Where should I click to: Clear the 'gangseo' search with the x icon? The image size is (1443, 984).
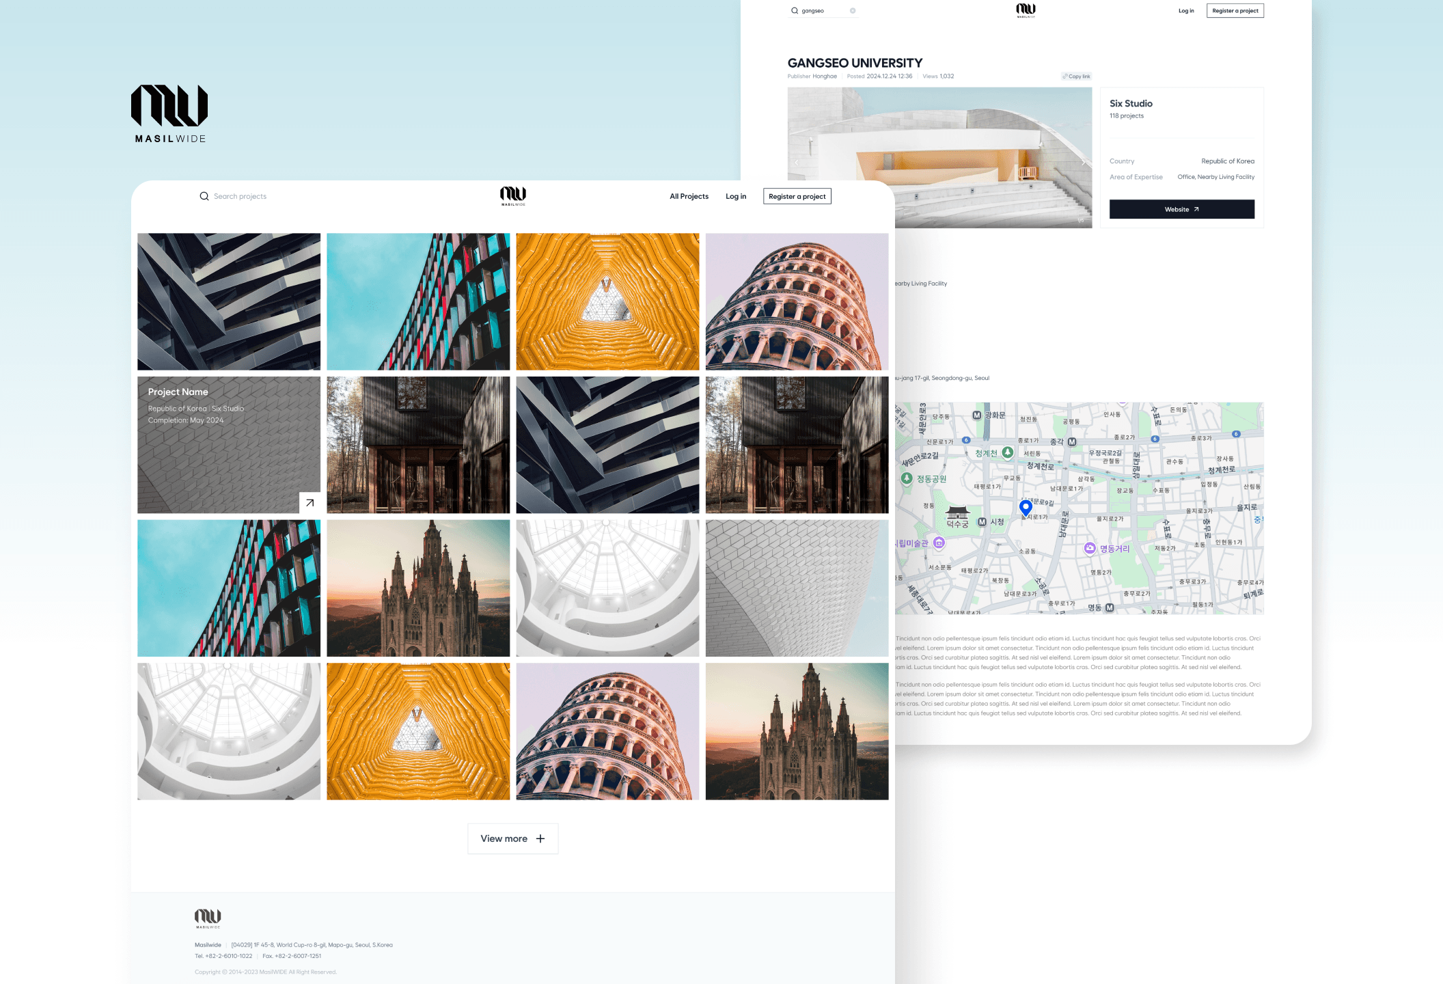(853, 11)
